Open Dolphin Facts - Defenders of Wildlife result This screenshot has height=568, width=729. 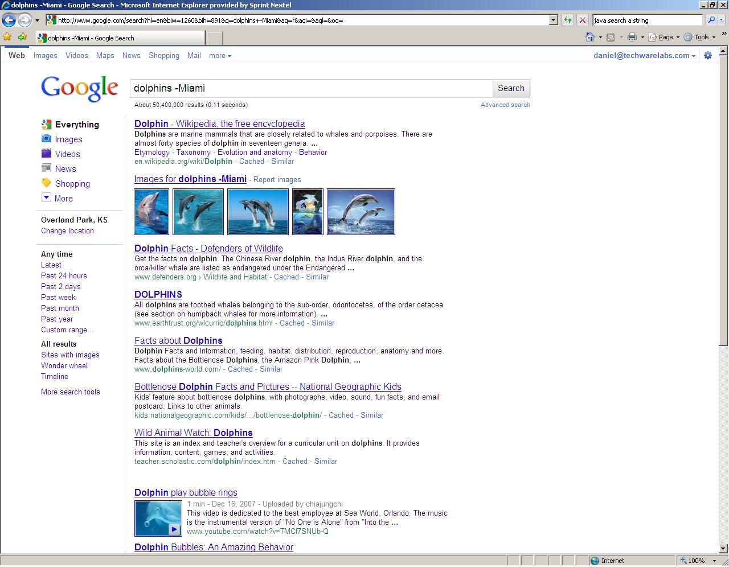point(208,249)
